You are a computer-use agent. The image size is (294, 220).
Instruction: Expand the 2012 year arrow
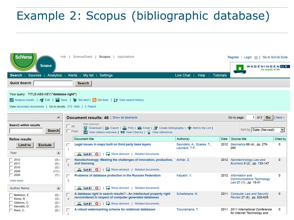click(x=60, y=160)
